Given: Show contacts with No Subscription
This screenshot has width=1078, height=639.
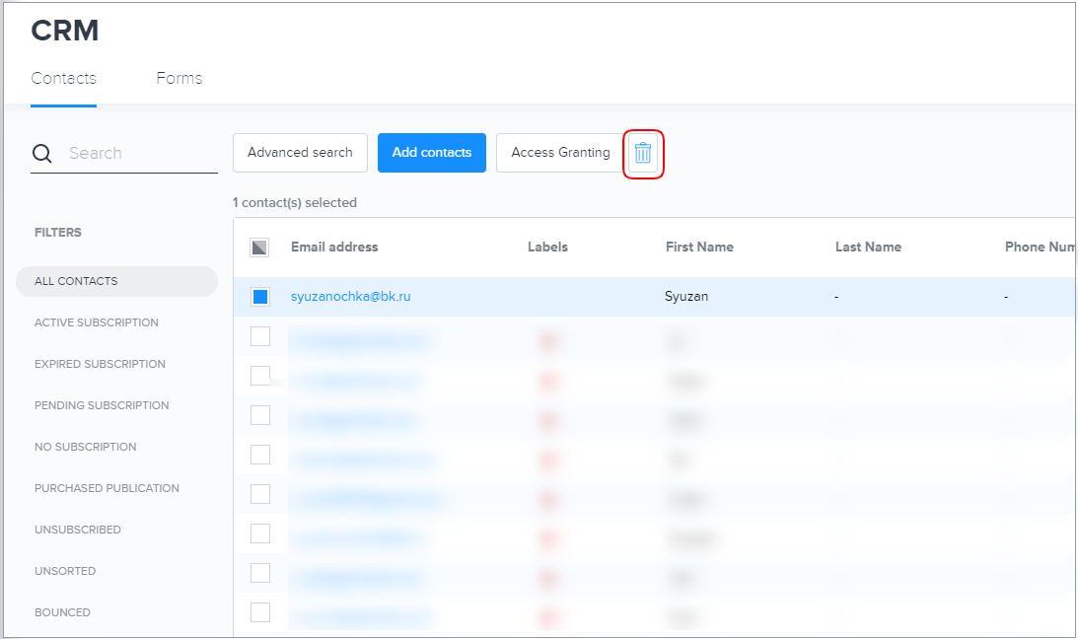Looking at the screenshot, I should point(85,447).
